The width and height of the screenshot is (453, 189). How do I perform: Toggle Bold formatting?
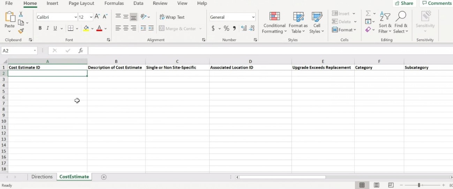(x=40, y=29)
